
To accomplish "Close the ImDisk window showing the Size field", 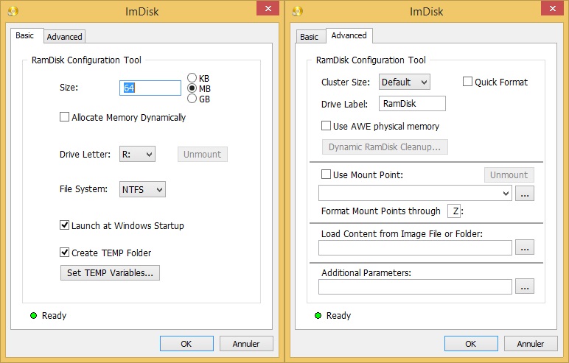I will click(268, 9).
